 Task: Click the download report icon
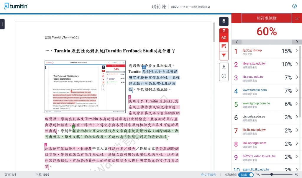(x=224, y=67)
